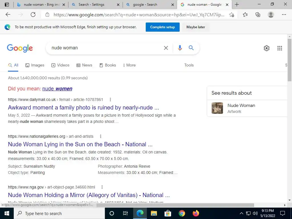Launch Firefox from taskbar
Viewport: 292px width, 219px height.
tap(196, 213)
